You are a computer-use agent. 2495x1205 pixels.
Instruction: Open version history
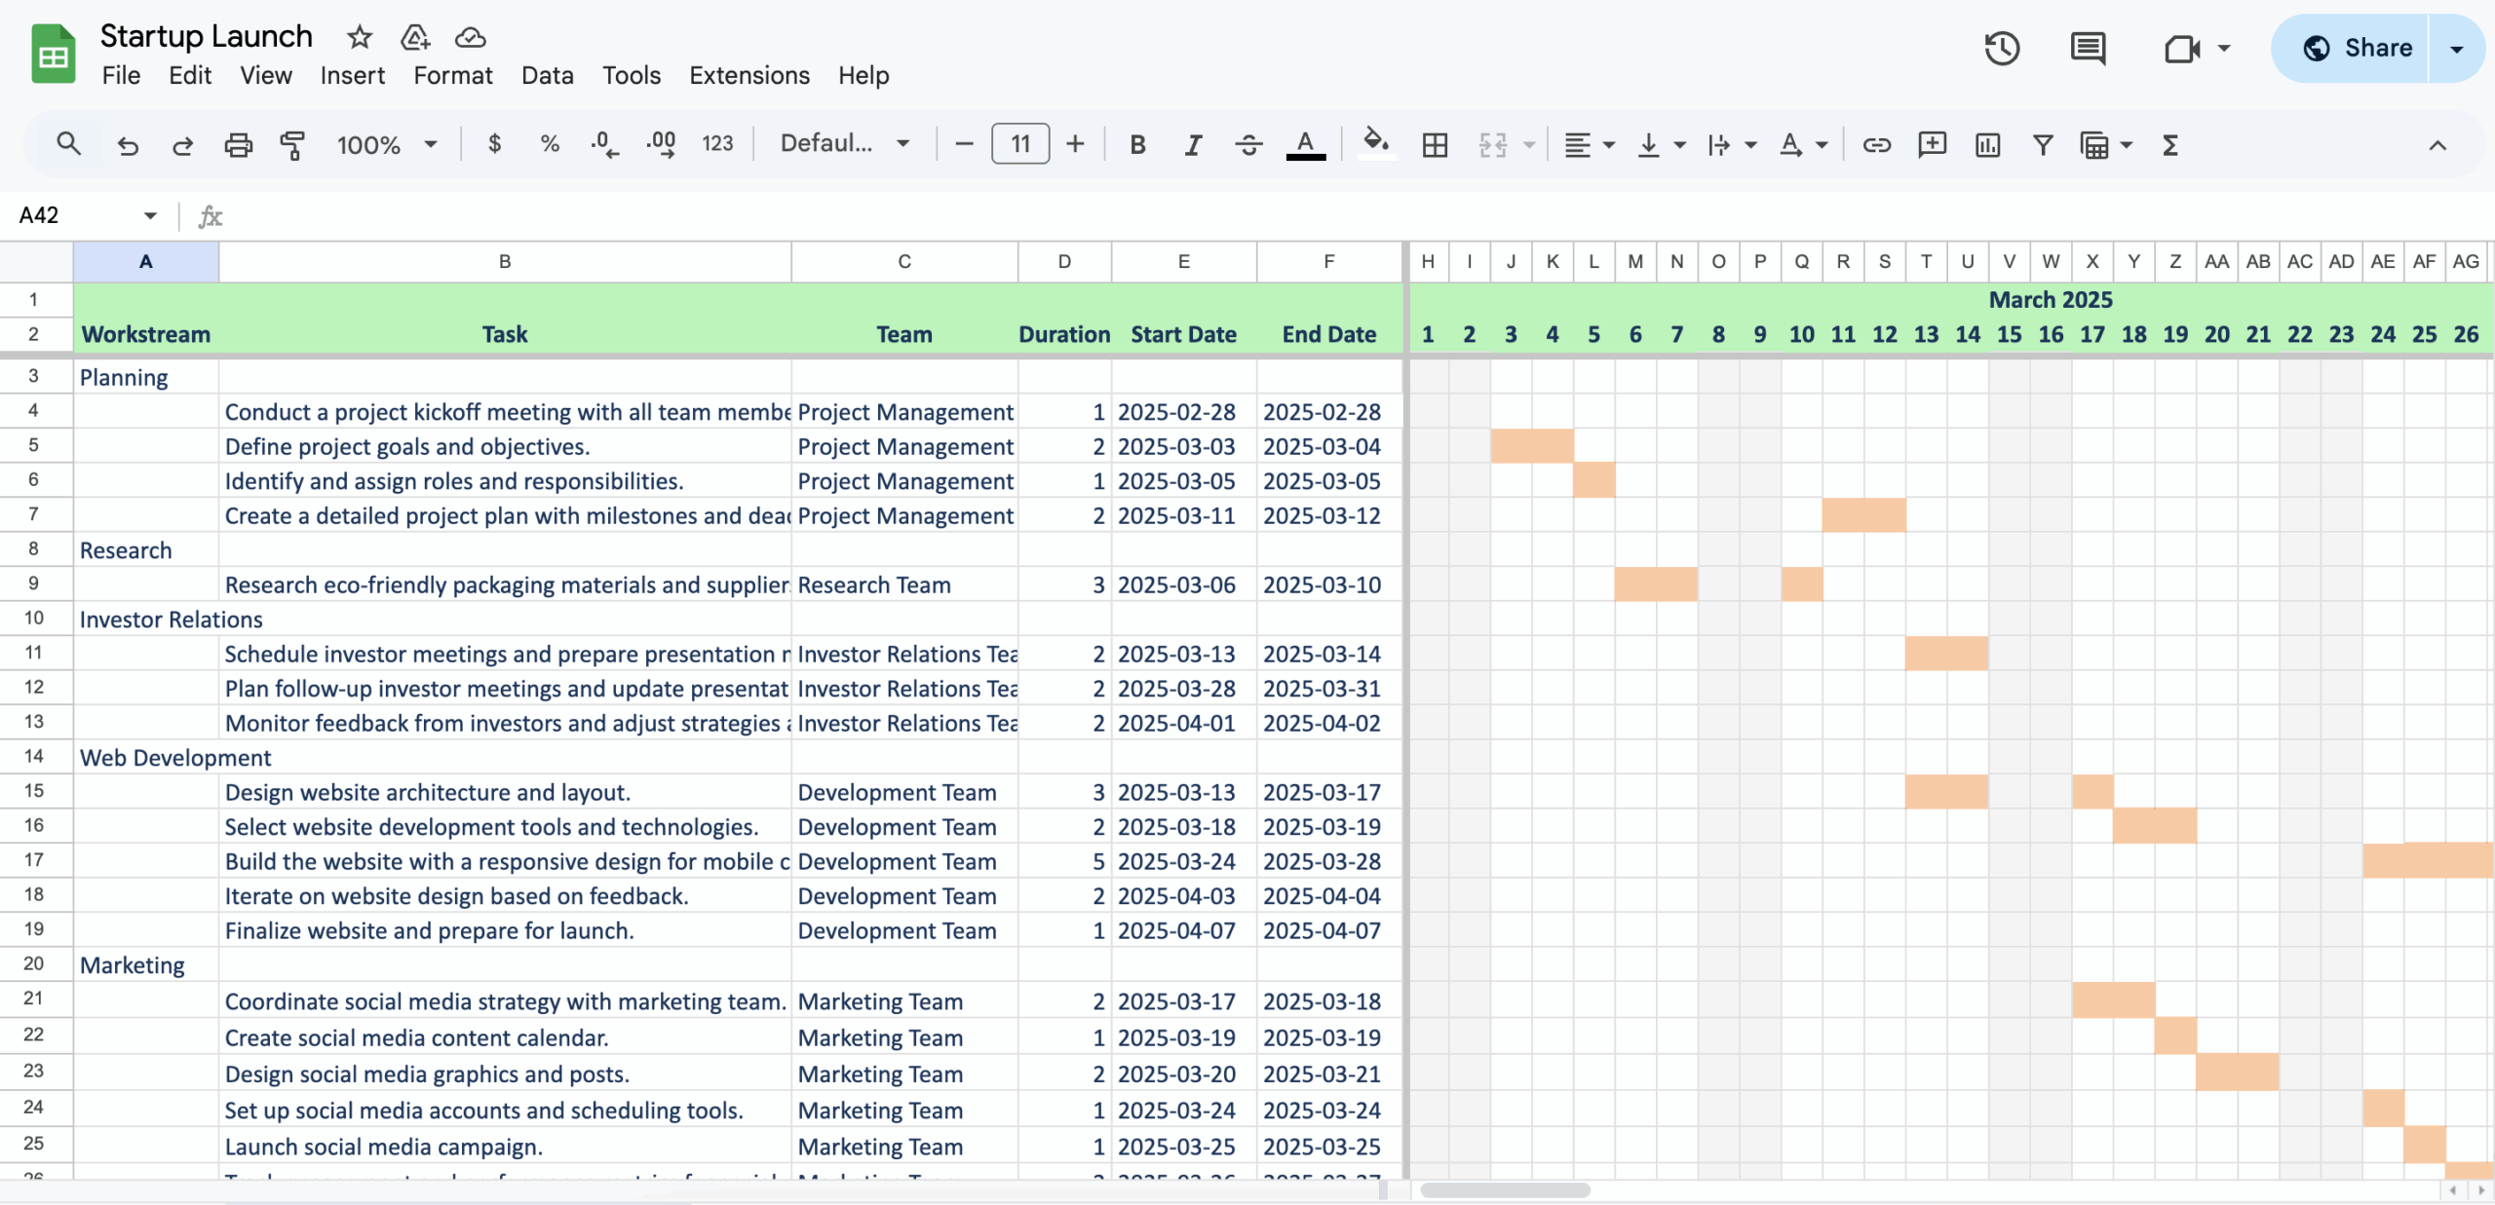[2001, 48]
